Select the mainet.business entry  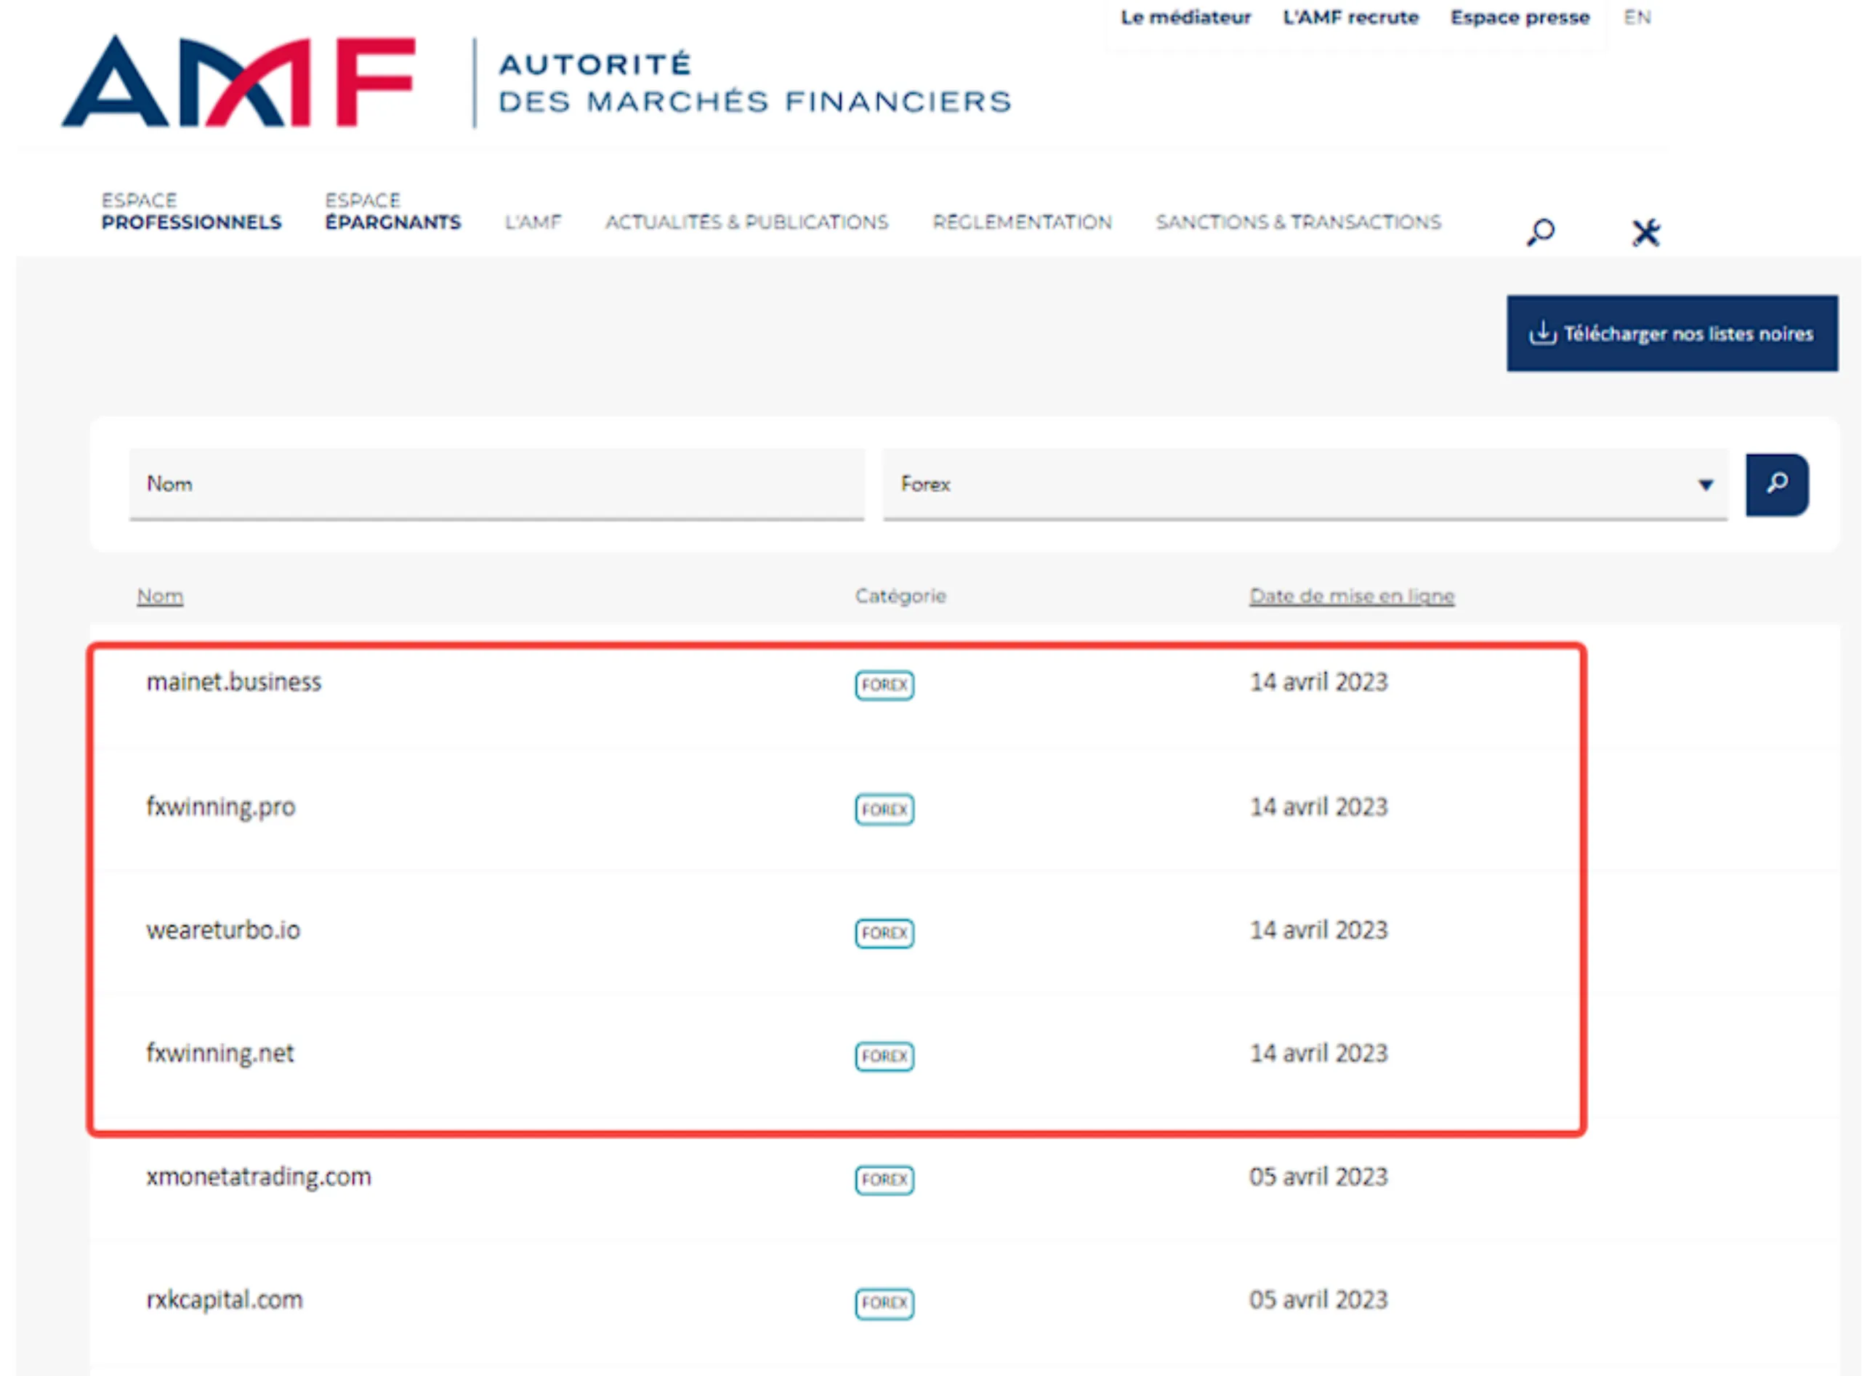[234, 682]
